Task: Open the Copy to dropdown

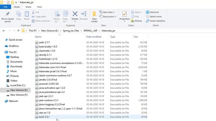Action: point(65,16)
